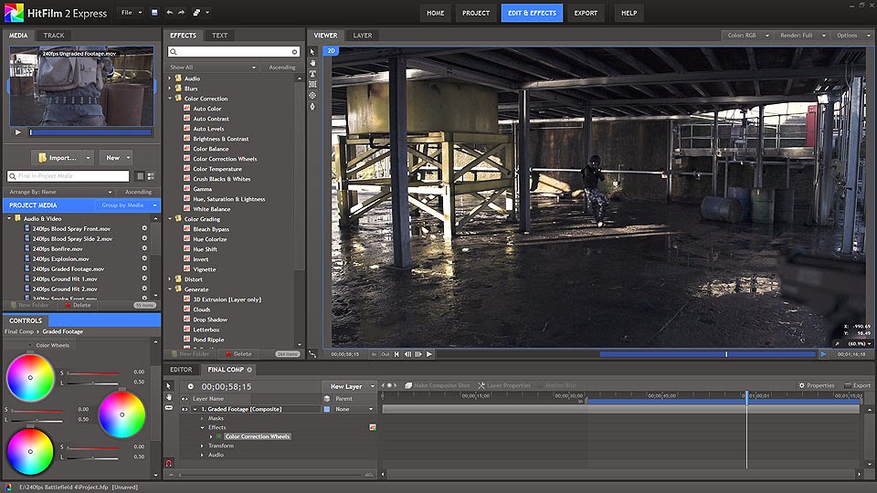Select the Text tool in viewer toolbar
This screenshot has width=877, height=493.
[312, 73]
